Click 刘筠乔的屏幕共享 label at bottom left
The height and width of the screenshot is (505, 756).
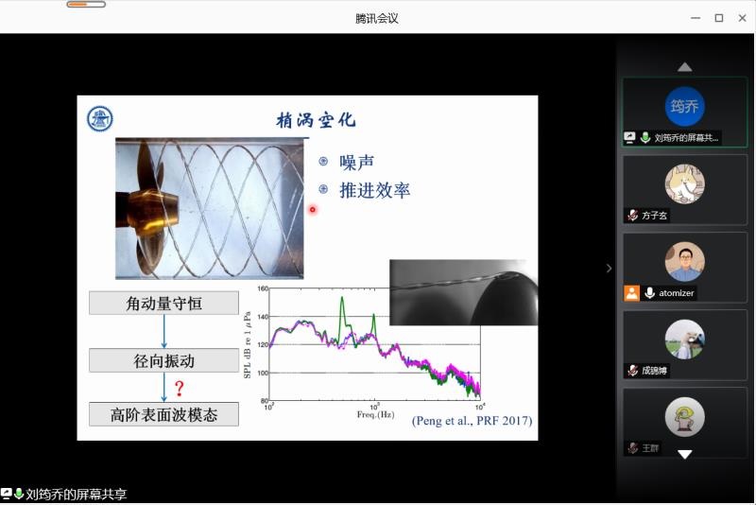[x=76, y=494]
